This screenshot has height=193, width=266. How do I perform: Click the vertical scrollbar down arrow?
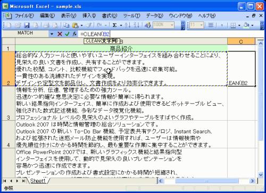[261, 174]
